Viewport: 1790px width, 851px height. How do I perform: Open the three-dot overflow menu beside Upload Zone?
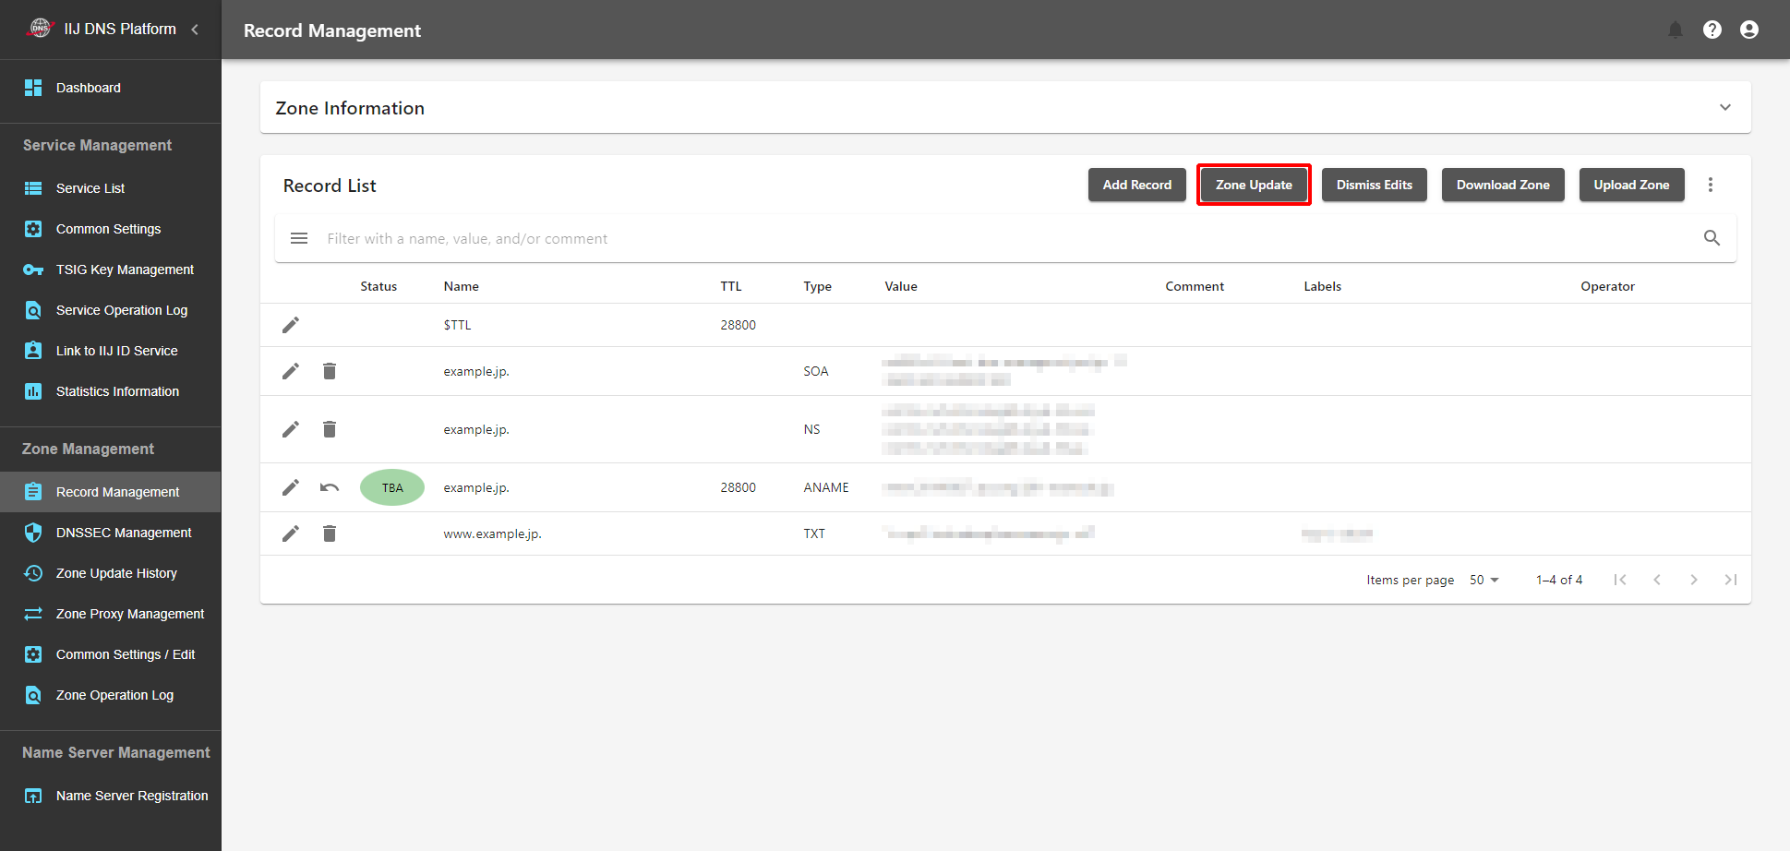click(1711, 185)
